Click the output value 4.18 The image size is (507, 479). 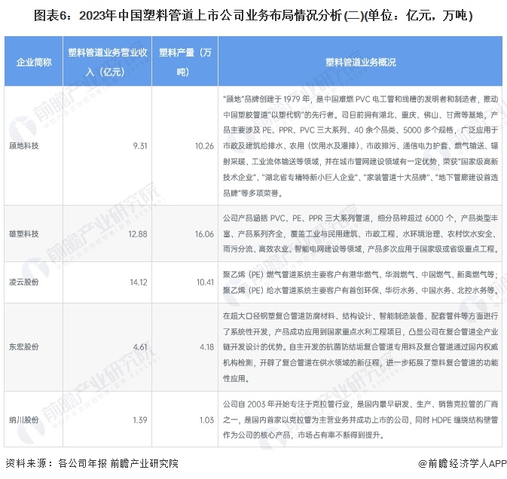[x=207, y=347]
